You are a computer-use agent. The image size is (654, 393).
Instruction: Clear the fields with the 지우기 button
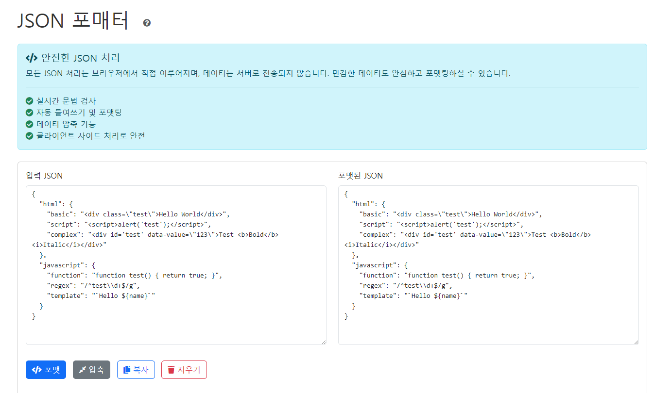184,370
